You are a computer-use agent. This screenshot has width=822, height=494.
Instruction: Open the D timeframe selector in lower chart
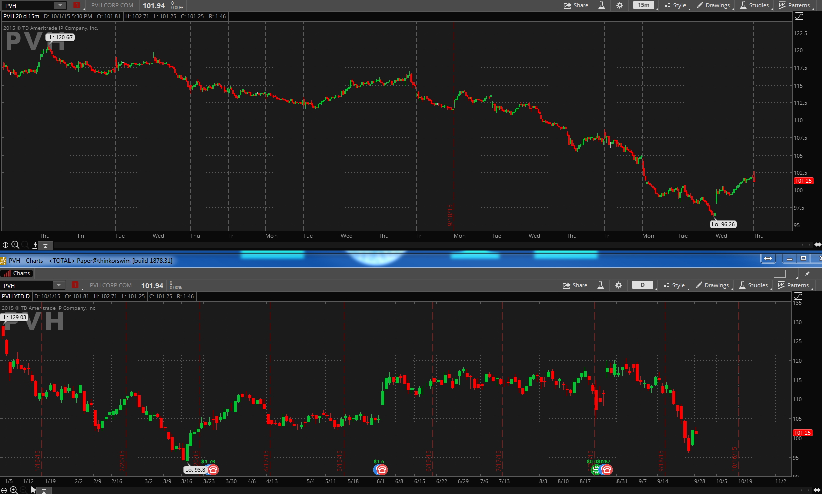pyautogui.click(x=643, y=285)
